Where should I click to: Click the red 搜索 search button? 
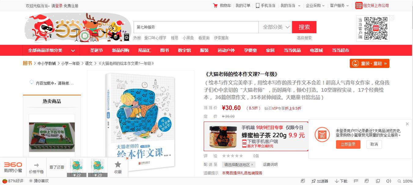304,27
